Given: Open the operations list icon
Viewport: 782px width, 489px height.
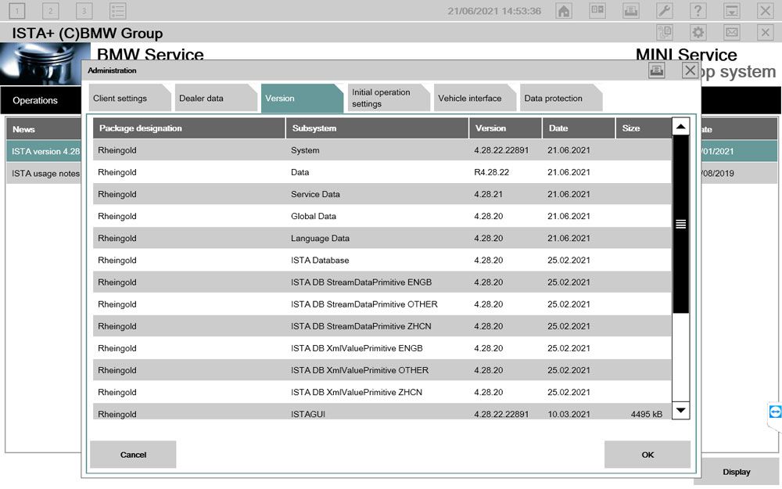Looking at the screenshot, I should [x=118, y=10].
